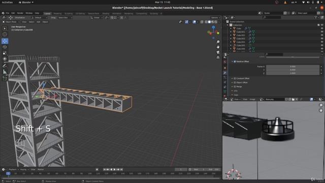Open the Select Box drag dropdown
325x183 pixels.
tap(65, 18)
